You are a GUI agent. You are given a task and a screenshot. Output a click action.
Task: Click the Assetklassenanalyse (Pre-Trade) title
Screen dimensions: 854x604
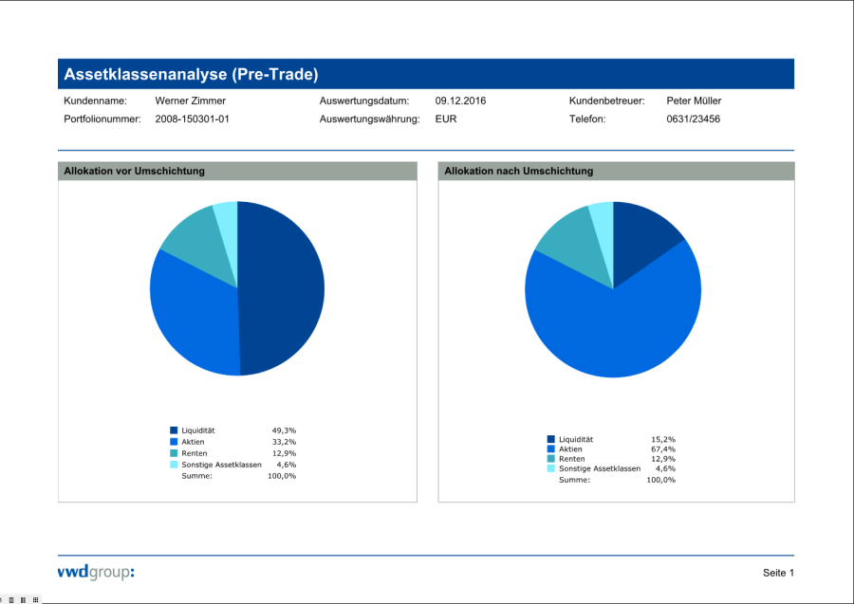191,74
